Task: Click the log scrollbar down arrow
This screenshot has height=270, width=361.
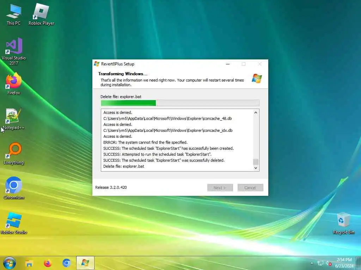Action: point(256,168)
